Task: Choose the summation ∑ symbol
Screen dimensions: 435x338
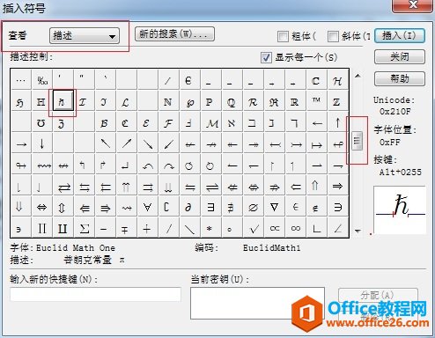Action: pos(85,228)
